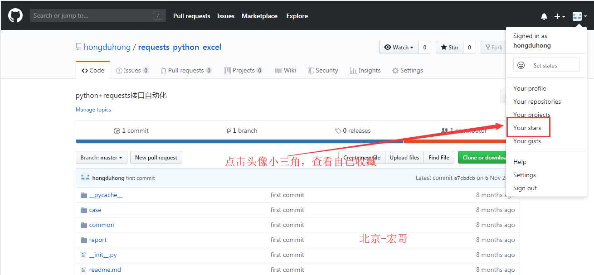594x275 pixels.
Task: Click the hongduhong commit avatar thumbnail
Action: coord(85,178)
